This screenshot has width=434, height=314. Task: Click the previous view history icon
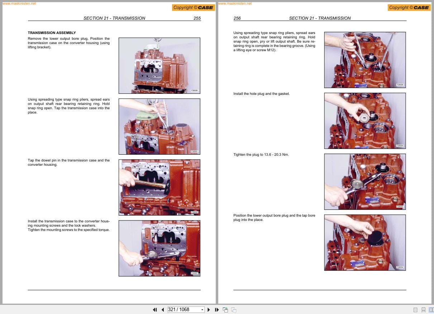225,309
